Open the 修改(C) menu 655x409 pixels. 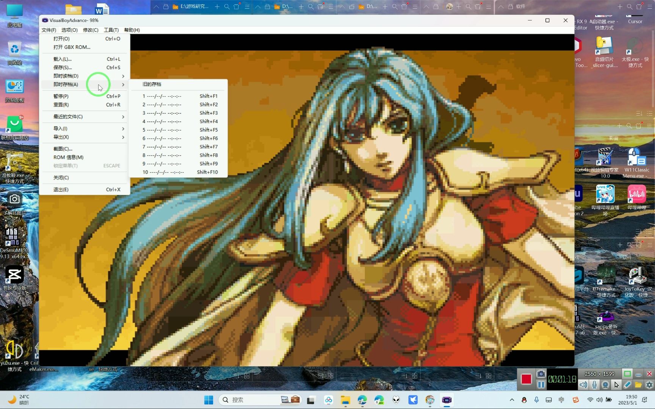pyautogui.click(x=91, y=30)
